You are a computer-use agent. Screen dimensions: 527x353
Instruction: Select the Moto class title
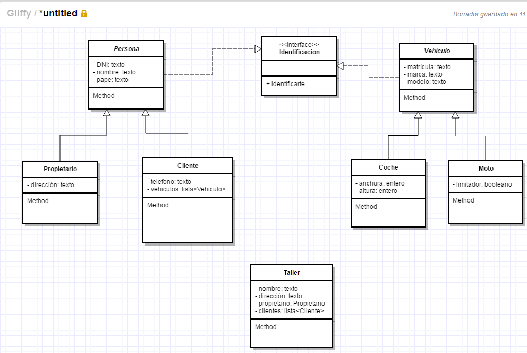pos(486,169)
